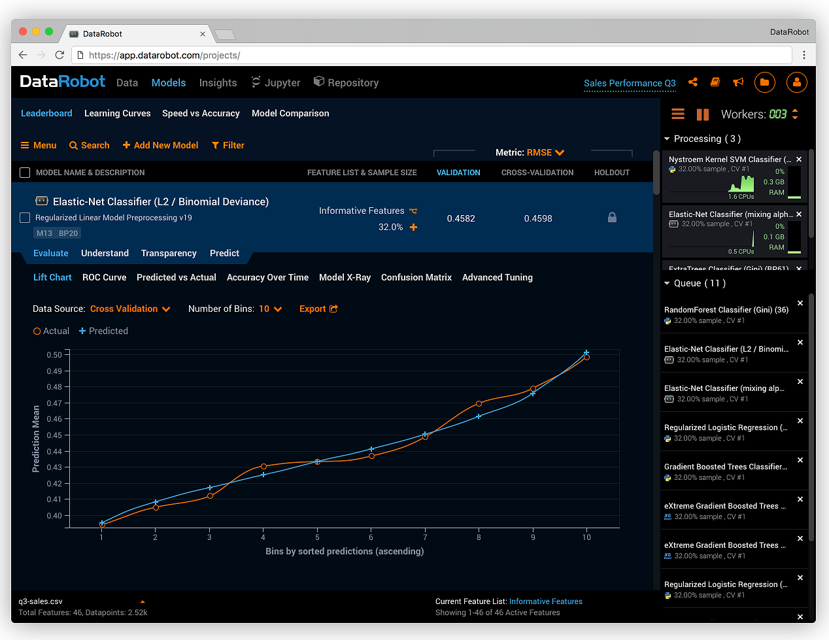Open a new browser tab
This screenshot has height=640, width=829.
coord(224,35)
